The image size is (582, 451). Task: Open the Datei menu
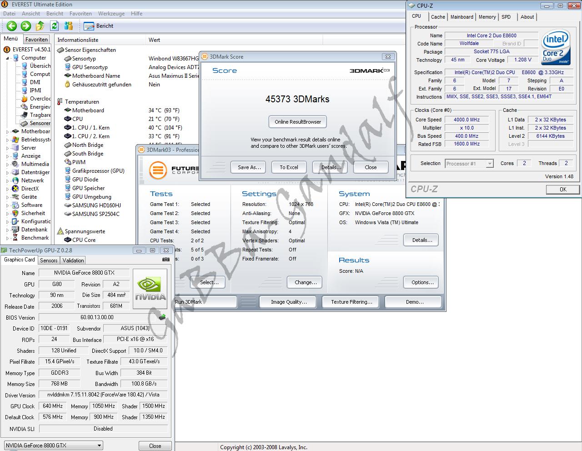(x=9, y=14)
